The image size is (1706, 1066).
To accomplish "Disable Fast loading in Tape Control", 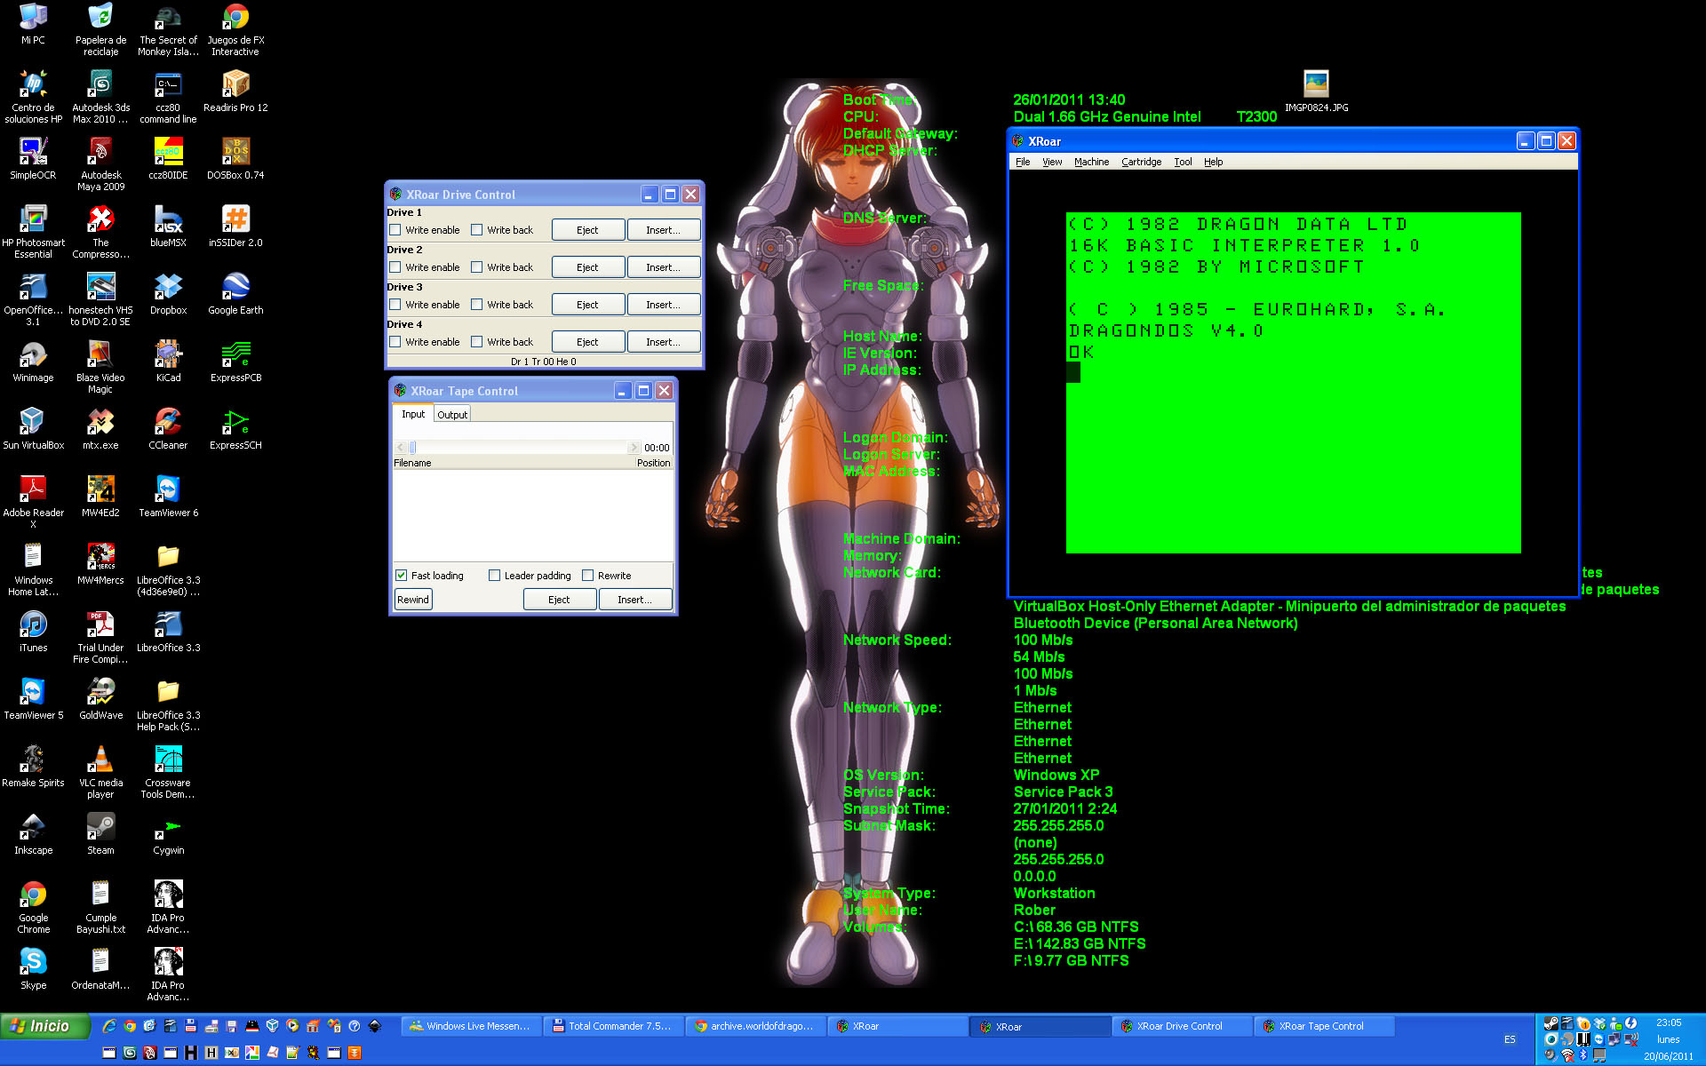I will pyautogui.click(x=401, y=575).
